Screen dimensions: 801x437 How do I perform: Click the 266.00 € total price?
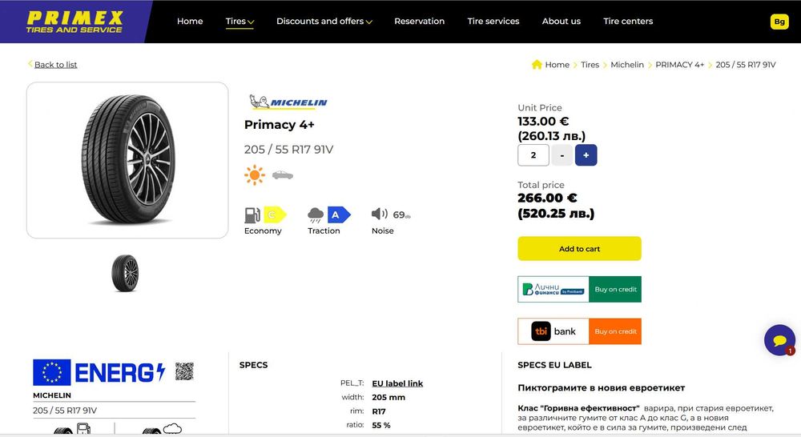point(547,198)
